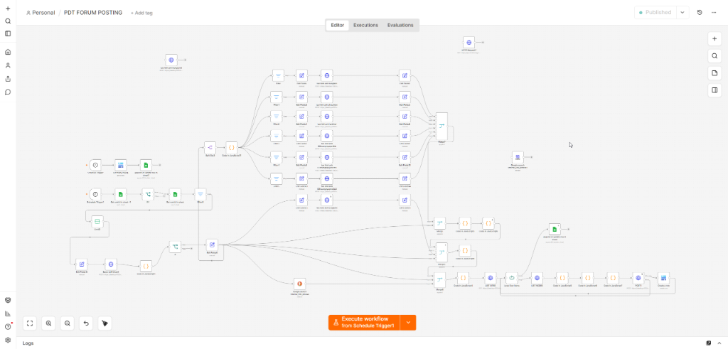
Task: Open the home overview in left sidebar
Action: click(x=8, y=52)
